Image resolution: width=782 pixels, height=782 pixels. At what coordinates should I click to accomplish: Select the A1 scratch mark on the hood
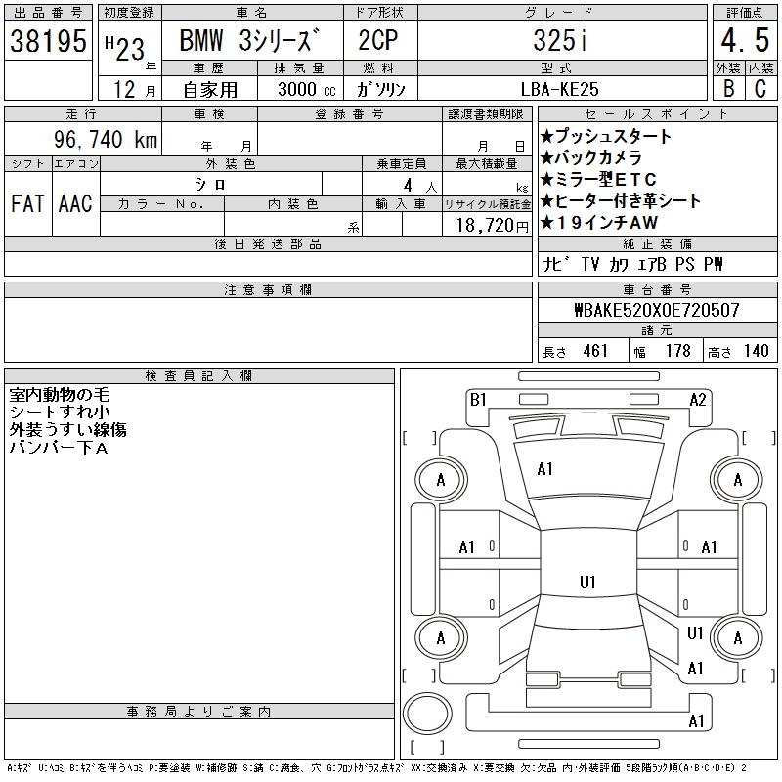545,469
